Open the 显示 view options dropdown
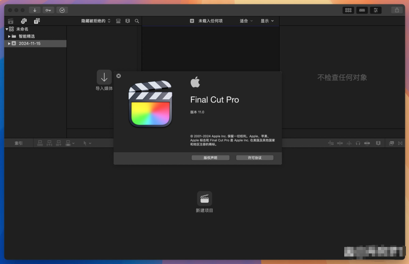409x264 pixels. (x=267, y=21)
